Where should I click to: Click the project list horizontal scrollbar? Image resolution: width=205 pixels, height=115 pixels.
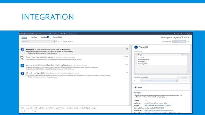click(x=161, y=73)
